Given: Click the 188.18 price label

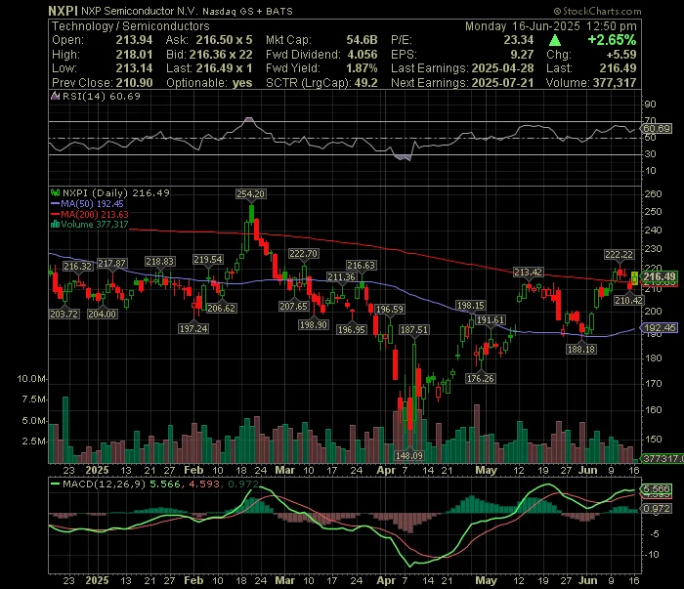Looking at the screenshot, I should 581,350.
